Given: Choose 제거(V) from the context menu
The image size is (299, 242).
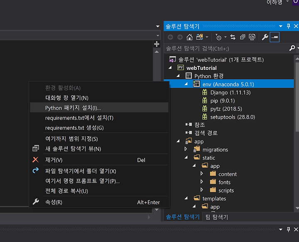Looking at the screenshot, I should (x=99, y=160).
